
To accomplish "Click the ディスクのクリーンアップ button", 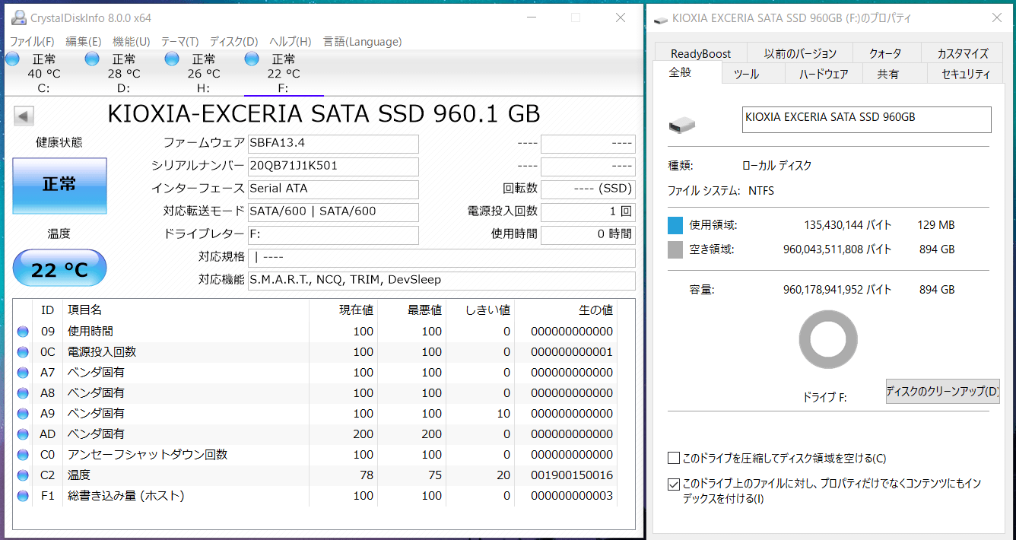I will (x=942, y=392).
